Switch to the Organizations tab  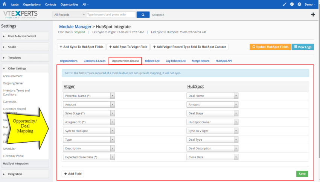click(69, 61)
